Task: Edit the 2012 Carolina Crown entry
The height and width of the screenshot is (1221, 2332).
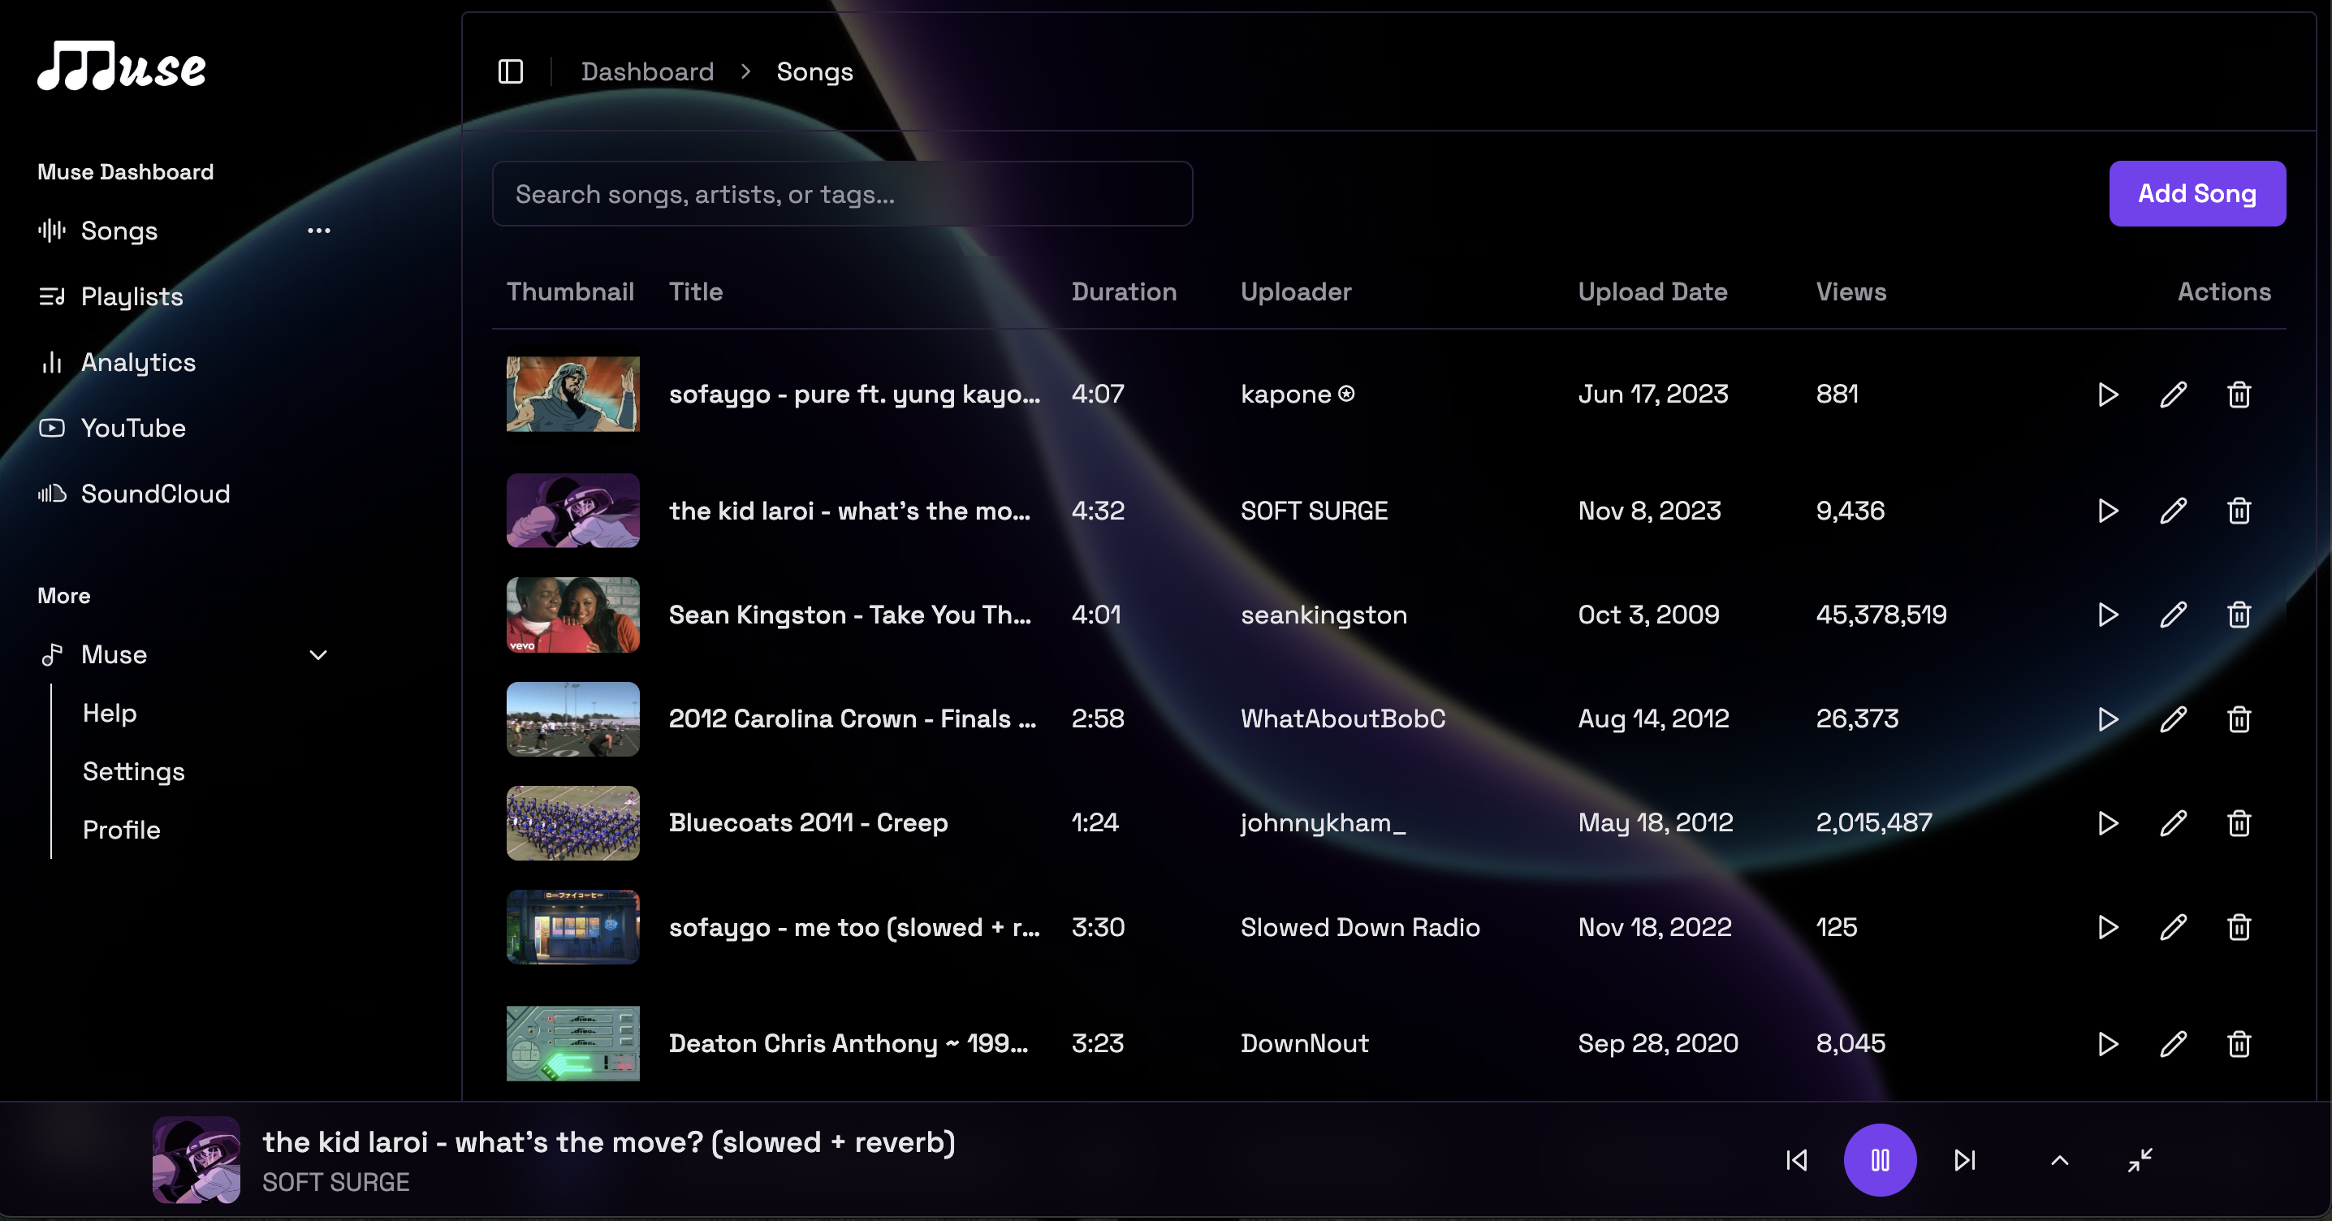Action: [2174, 718]
